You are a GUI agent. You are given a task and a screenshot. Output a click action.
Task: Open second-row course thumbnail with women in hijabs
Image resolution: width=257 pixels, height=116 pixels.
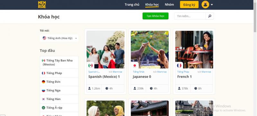[105, 108]
